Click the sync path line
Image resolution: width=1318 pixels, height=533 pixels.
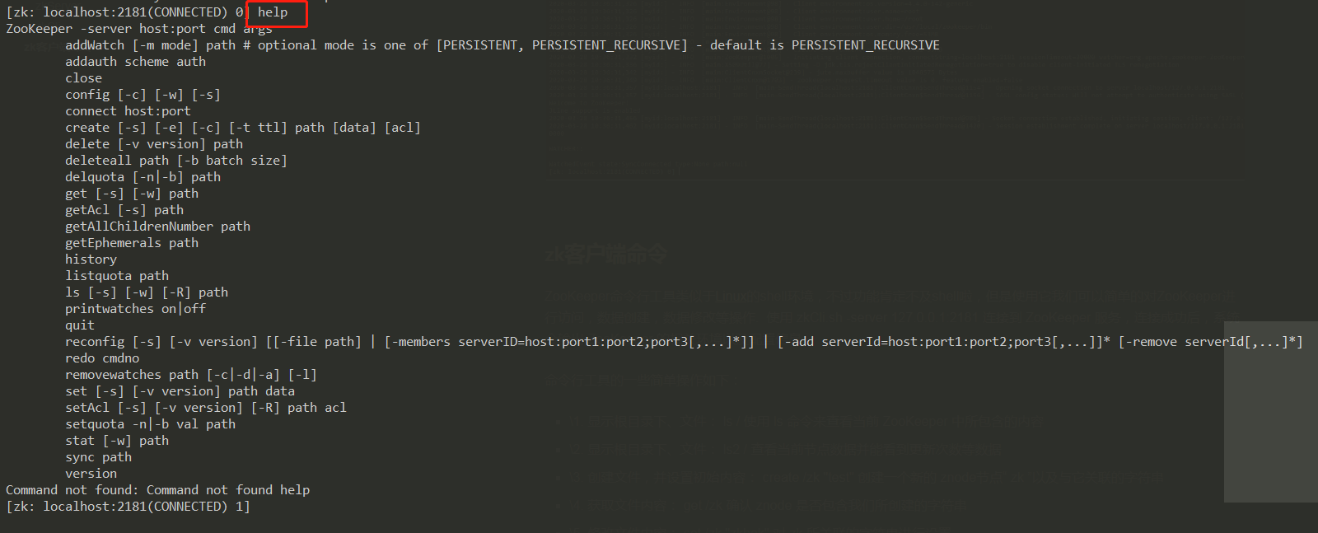pyautogui.click(x=98, y=457)
